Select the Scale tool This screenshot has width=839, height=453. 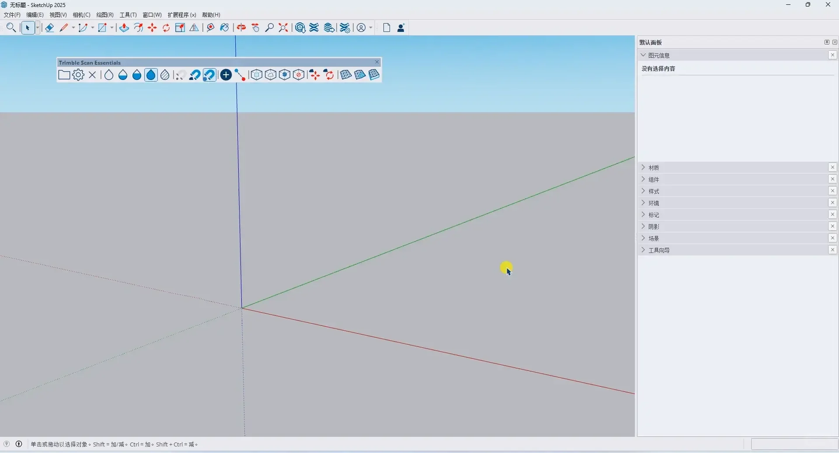coord(180,28)
